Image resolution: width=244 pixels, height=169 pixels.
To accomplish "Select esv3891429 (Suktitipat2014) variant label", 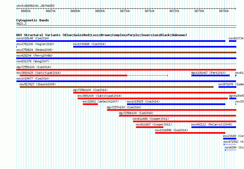I will click(x=39, y=73).
